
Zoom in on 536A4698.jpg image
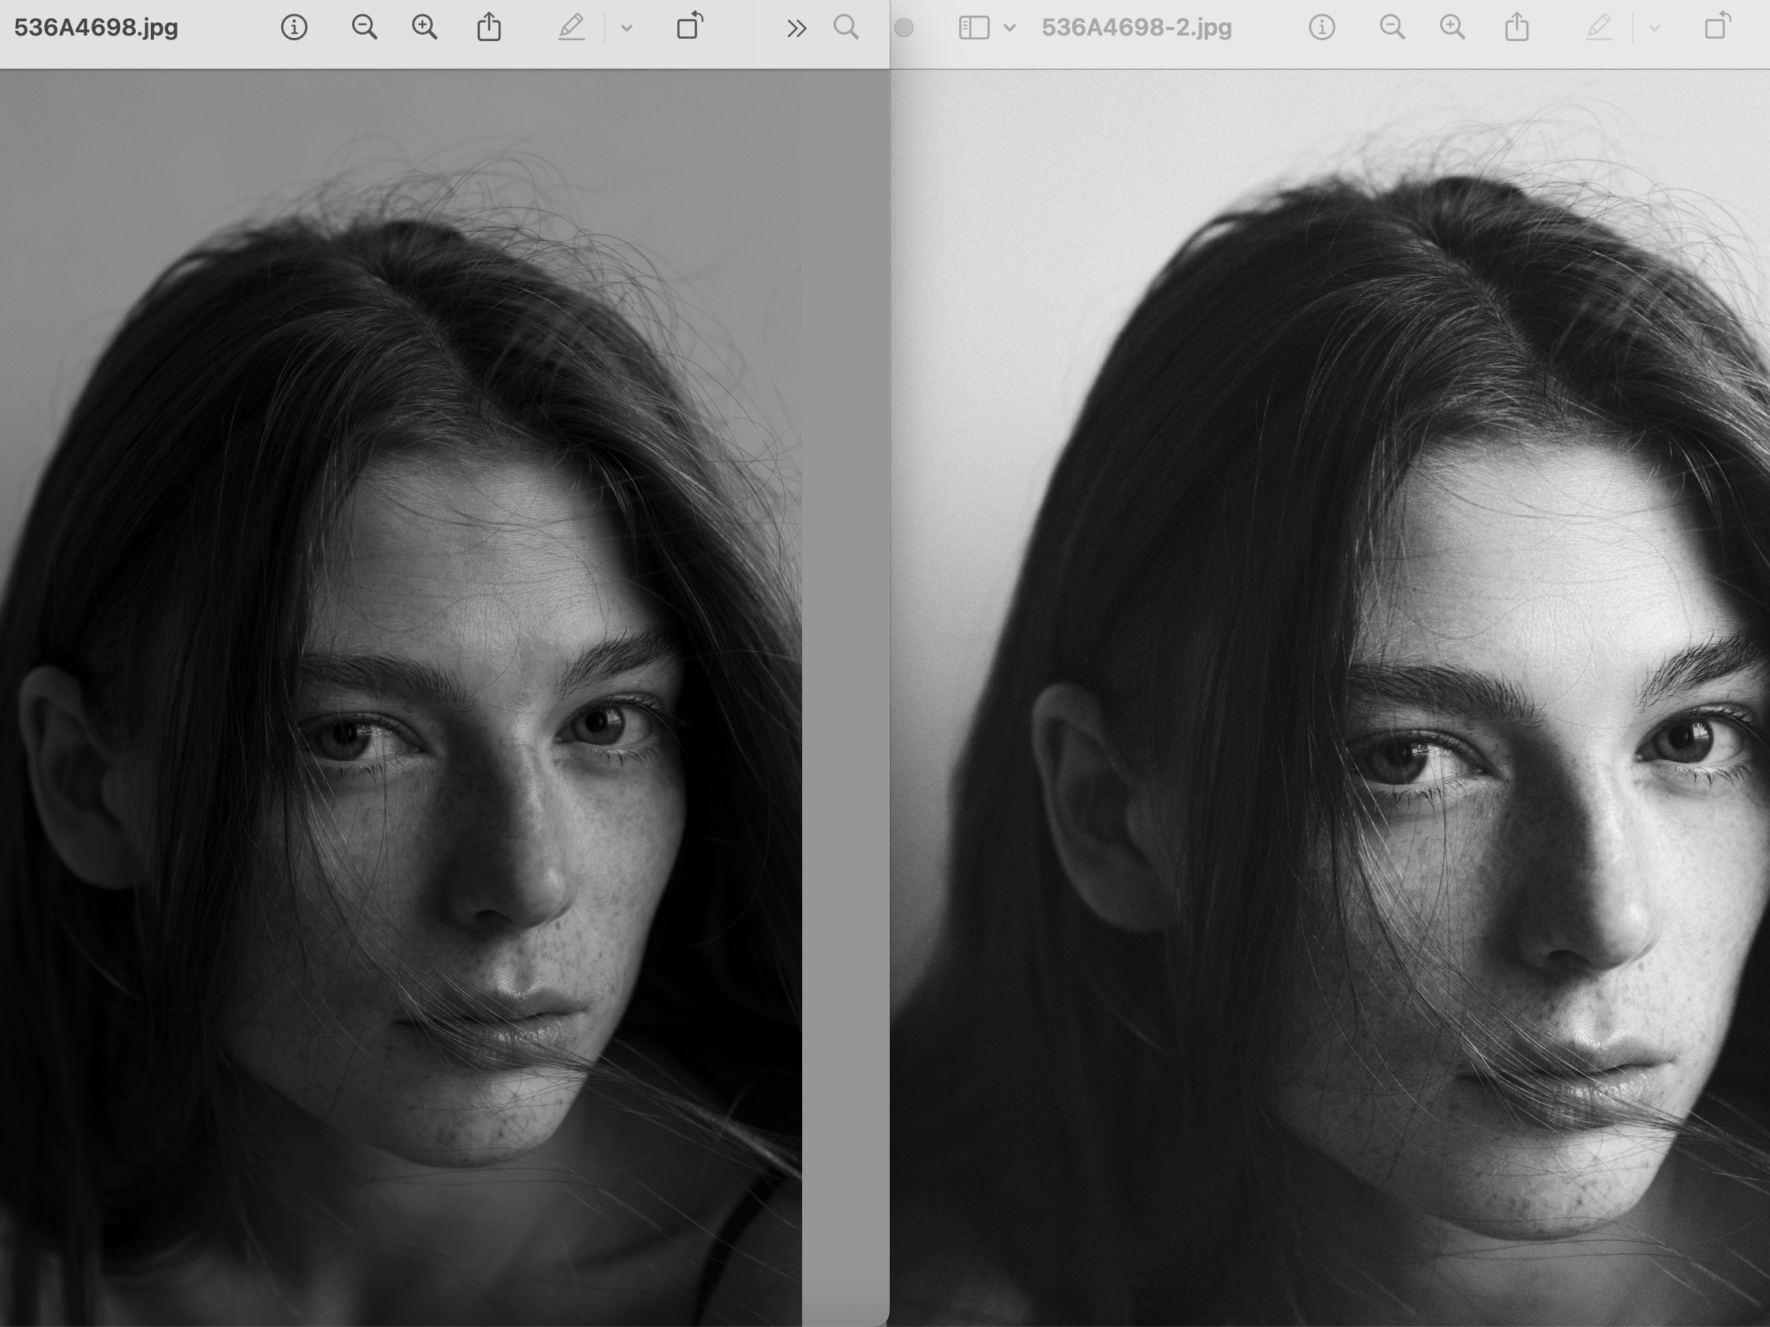click(424, 28)
